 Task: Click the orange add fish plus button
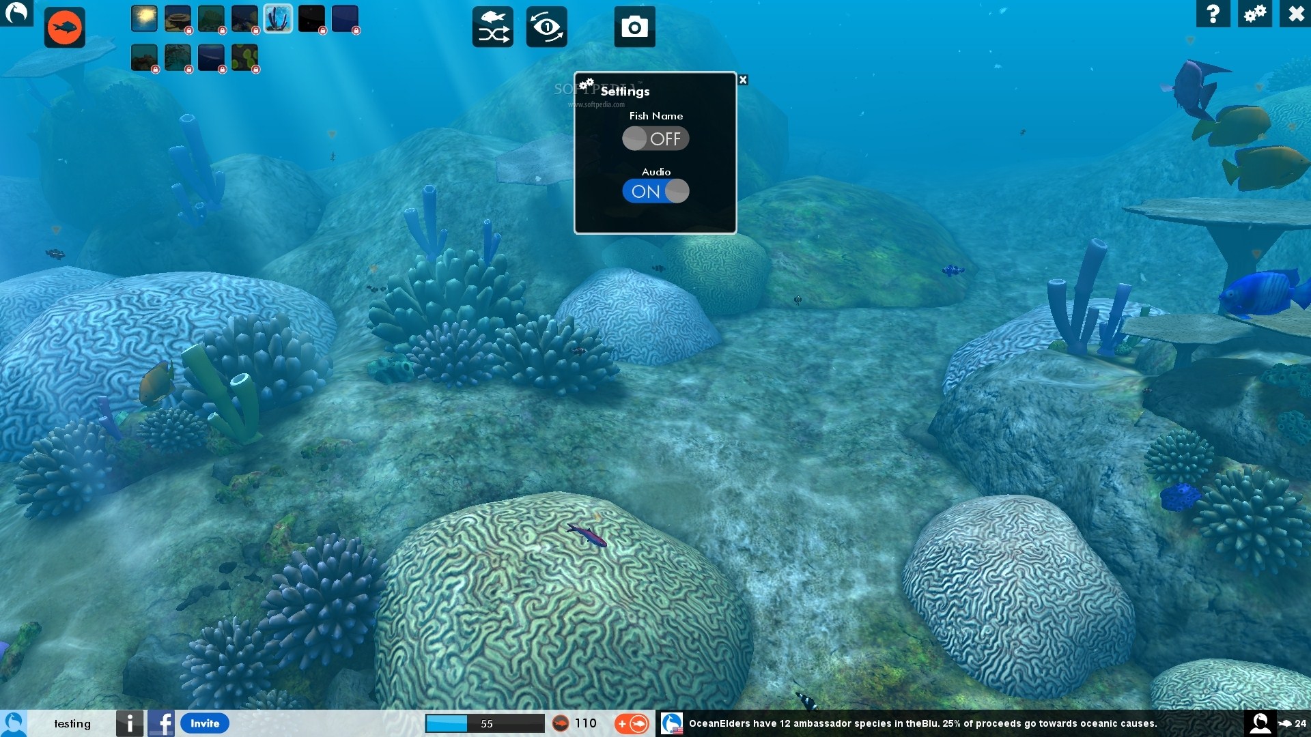tap(632, 723)
